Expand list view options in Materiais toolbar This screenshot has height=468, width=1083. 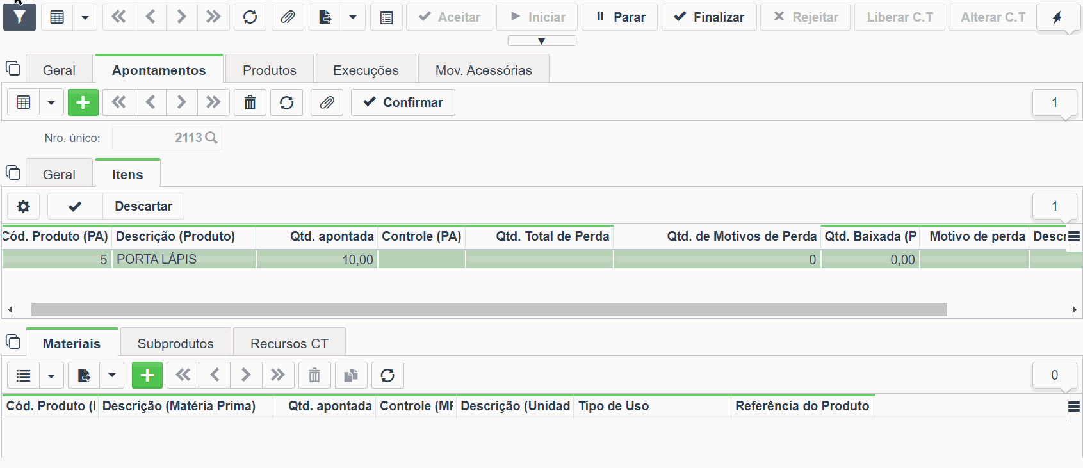[x=51, y=375]
